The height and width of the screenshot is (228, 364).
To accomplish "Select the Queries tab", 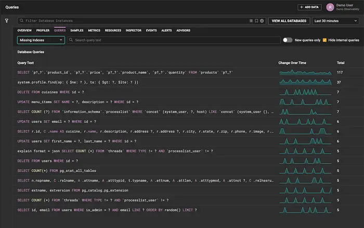I will point(60,30).
